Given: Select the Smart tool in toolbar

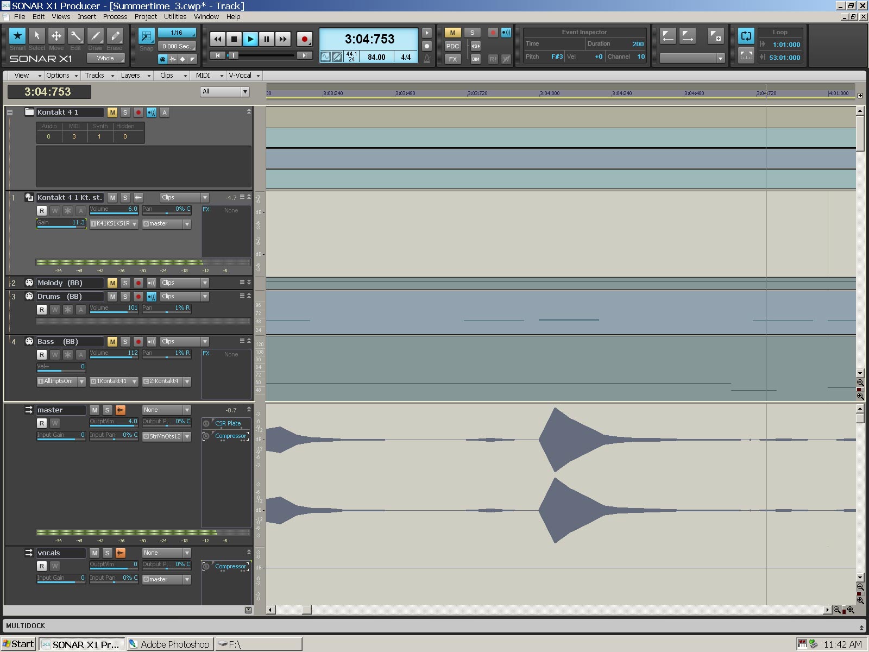Looking at the screenshot, I should pos(17,36).
